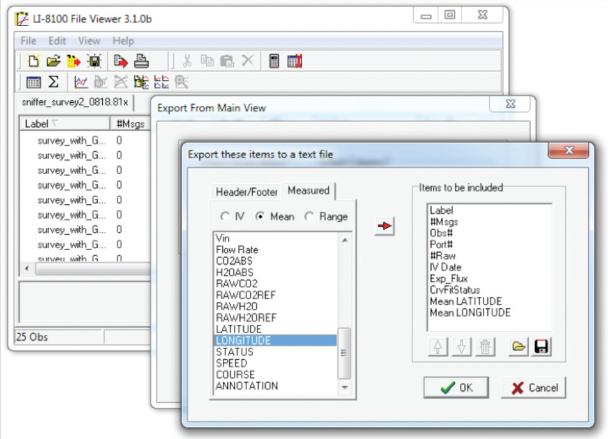Click the grayed crossed-lines chart icon
The width and height of the screenshot is (608, 439).
point(121,82)
